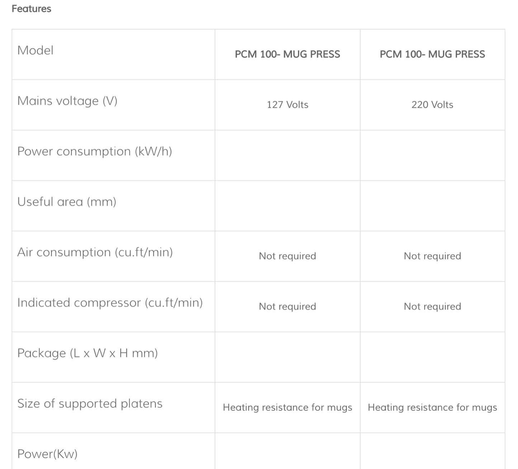The height and width of the screenshot is (469, 518).
Task: Click Heating resistance for mugs under 220 Volts model
Action: coord(432,407)
